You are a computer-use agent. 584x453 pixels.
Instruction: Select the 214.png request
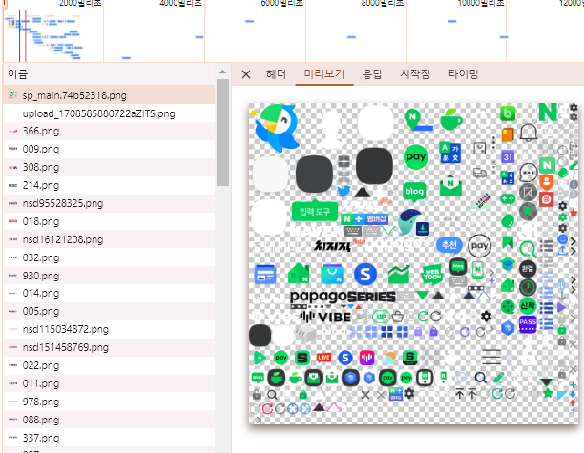109,185
